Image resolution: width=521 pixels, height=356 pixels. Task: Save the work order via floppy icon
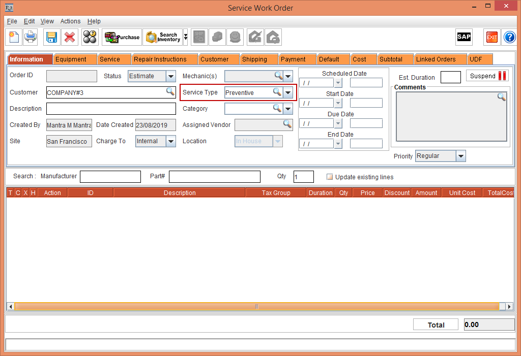(x=51, y=37)
